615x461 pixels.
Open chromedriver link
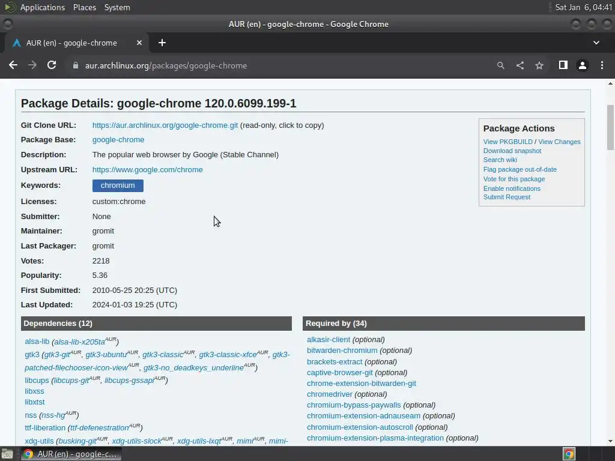(330, 394)
